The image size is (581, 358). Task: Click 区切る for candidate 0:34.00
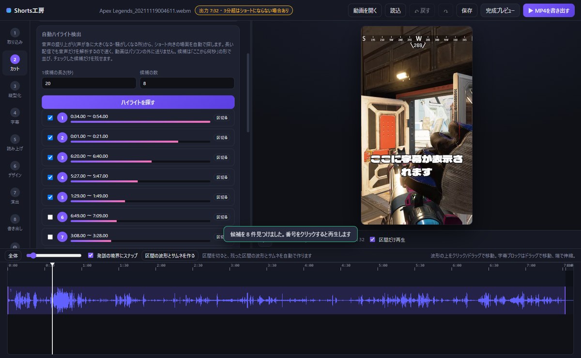click(x=222, y=118)
